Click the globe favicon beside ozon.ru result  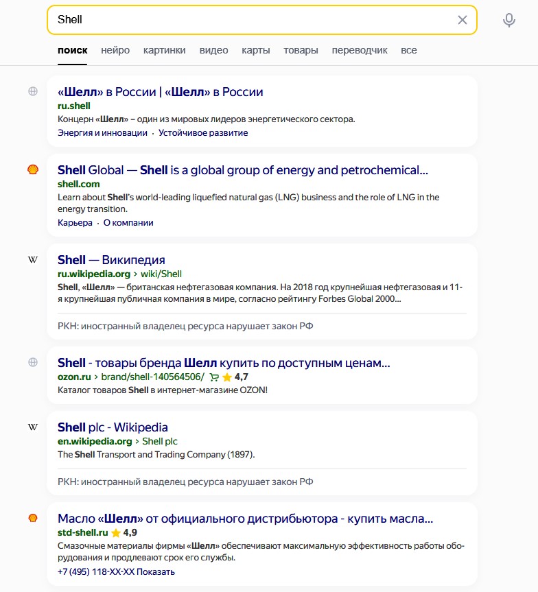pos(33,362)
